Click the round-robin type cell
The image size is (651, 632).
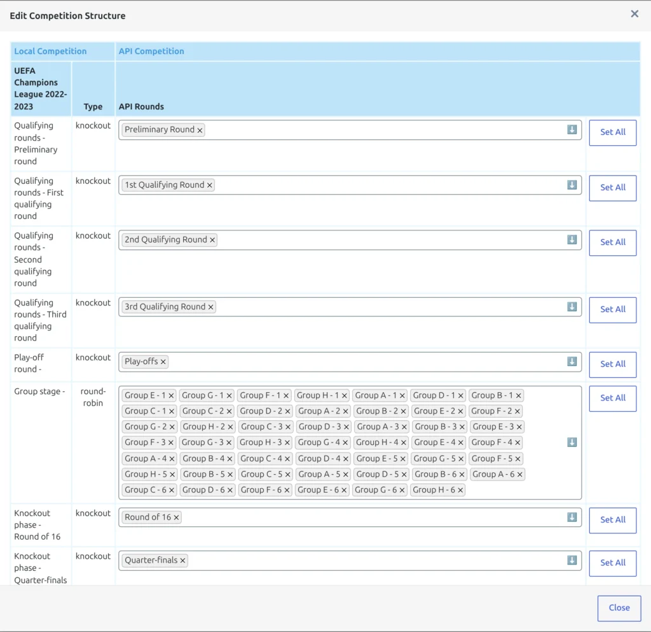point(93,397)
